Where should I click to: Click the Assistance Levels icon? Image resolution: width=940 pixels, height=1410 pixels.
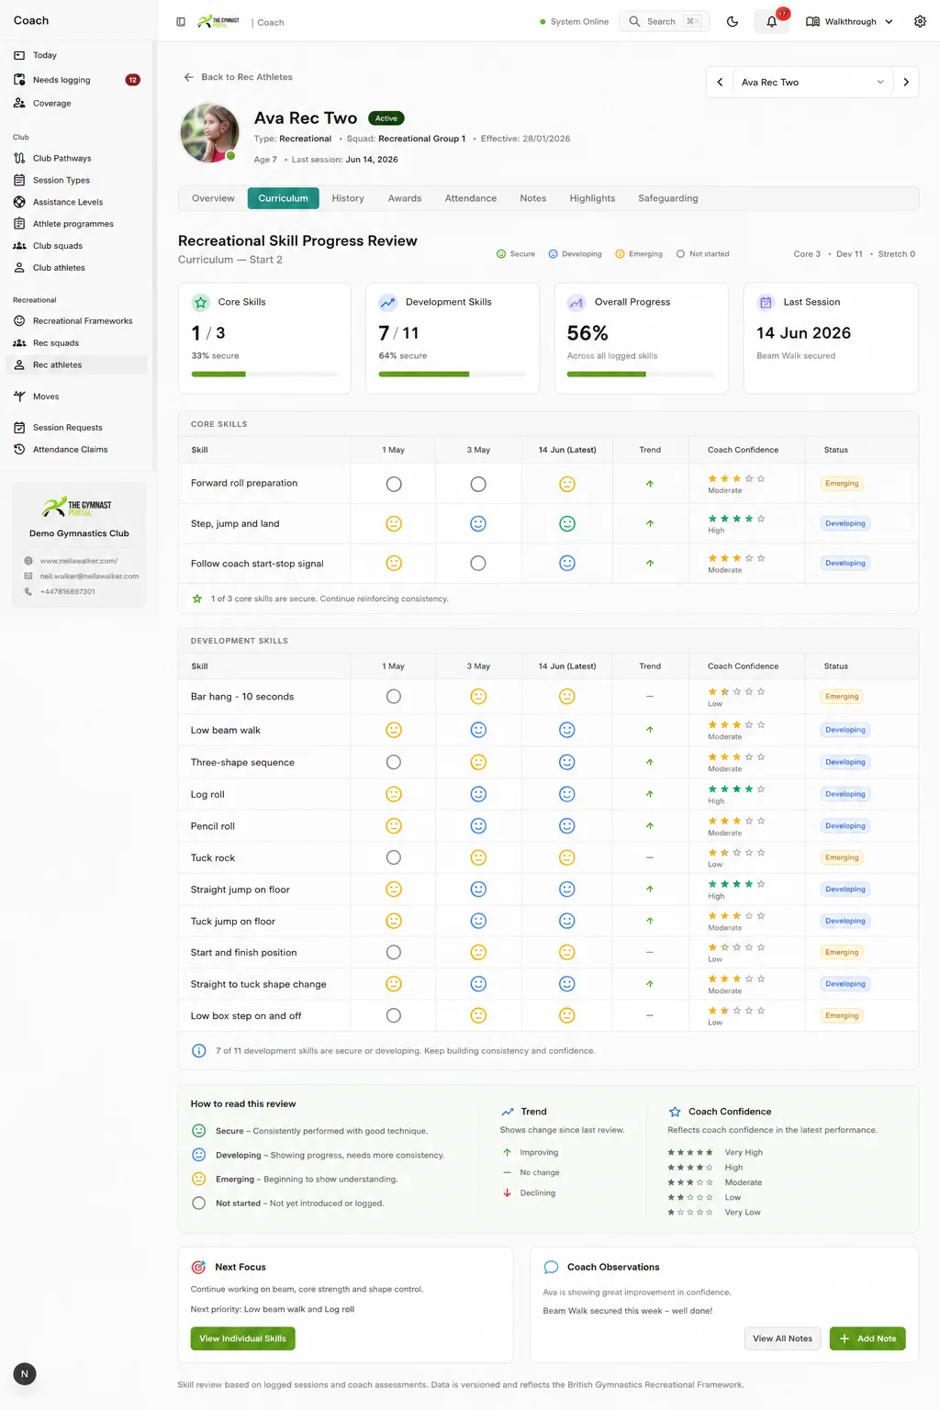coord(19,202)
